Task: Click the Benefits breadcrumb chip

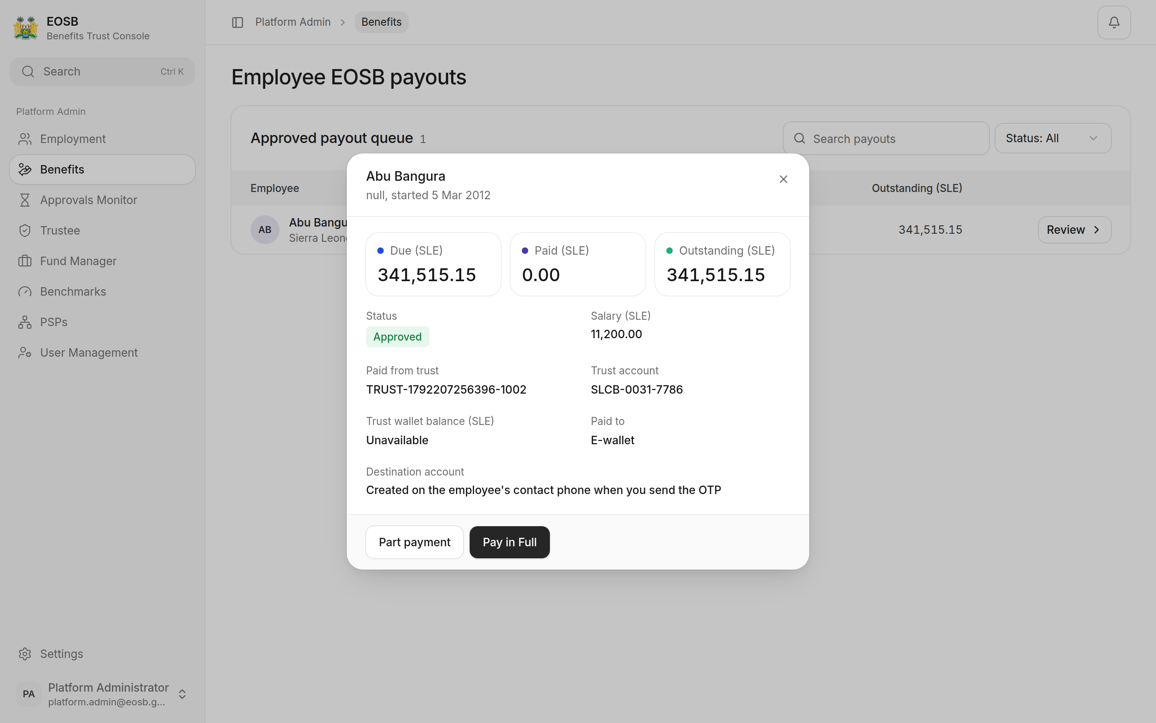Action: pos(381,22)
